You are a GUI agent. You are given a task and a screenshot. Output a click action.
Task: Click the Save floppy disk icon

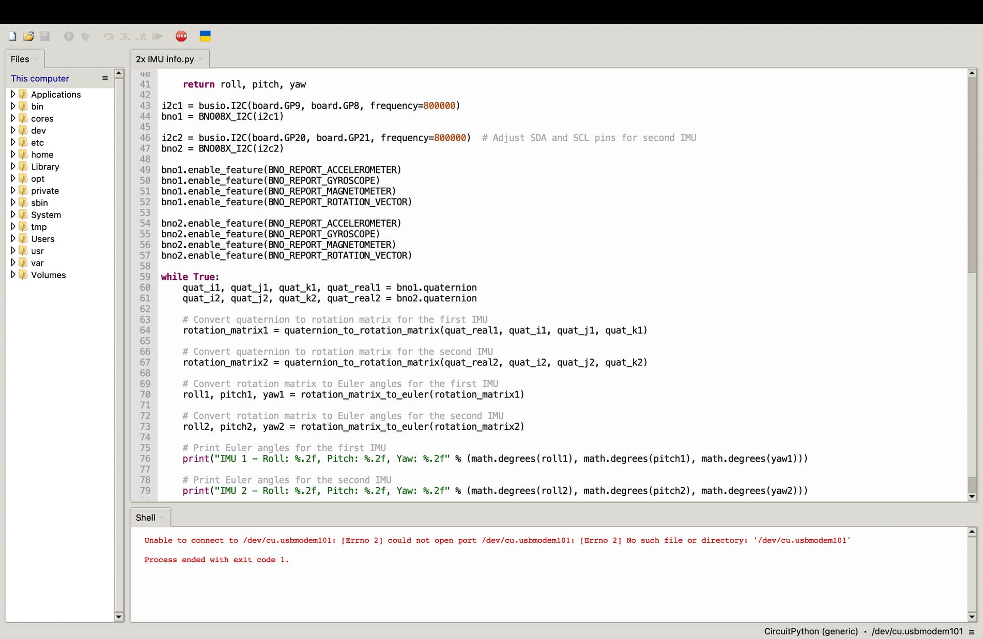[45, 36]
